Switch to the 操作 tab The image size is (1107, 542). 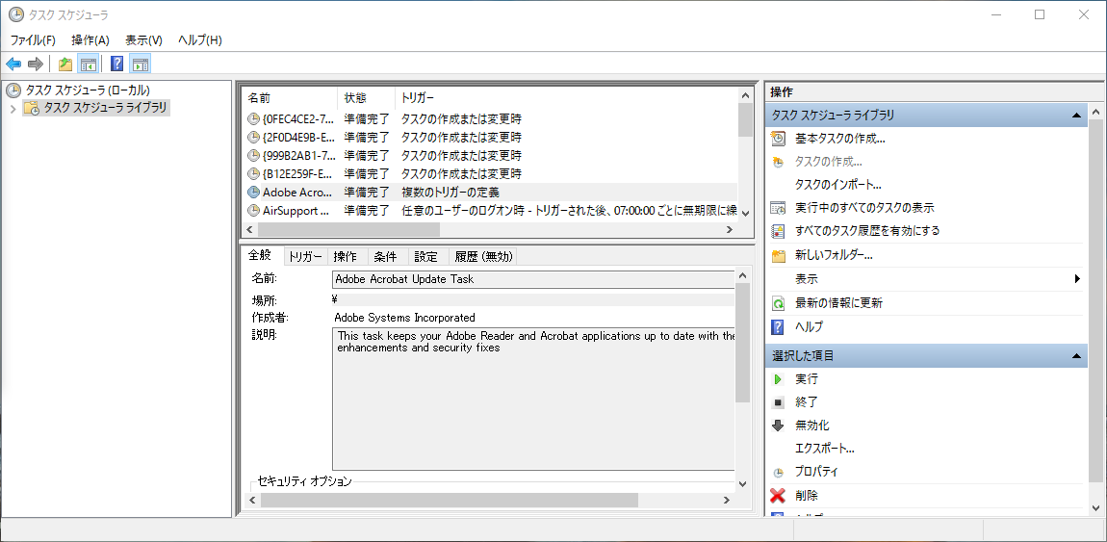click(346, 257)
